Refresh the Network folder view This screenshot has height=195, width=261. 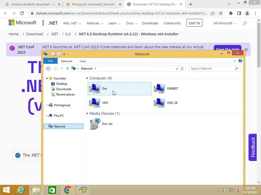click(182, 69)
